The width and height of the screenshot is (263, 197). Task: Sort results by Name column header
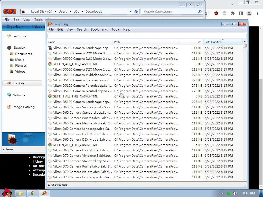[x=80, y=42]
